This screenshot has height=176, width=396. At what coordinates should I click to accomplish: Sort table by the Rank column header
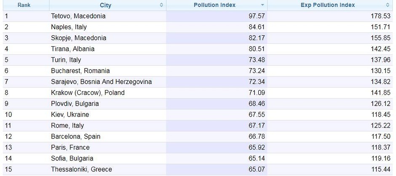pos(24,5)
